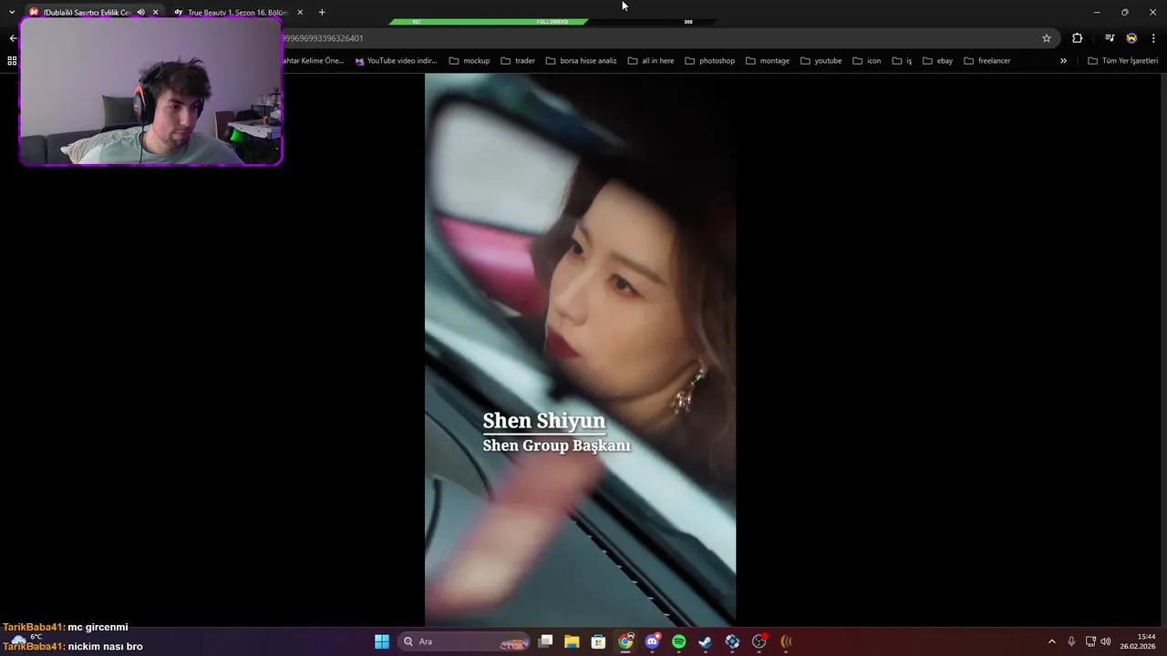Screen dimensions: 1167x656
Task: Click the playing vertical video
Action: point(580,350)
